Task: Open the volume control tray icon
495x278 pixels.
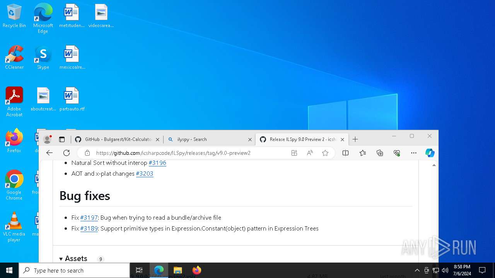Action: pyautogui.click(x=445, y=270)
